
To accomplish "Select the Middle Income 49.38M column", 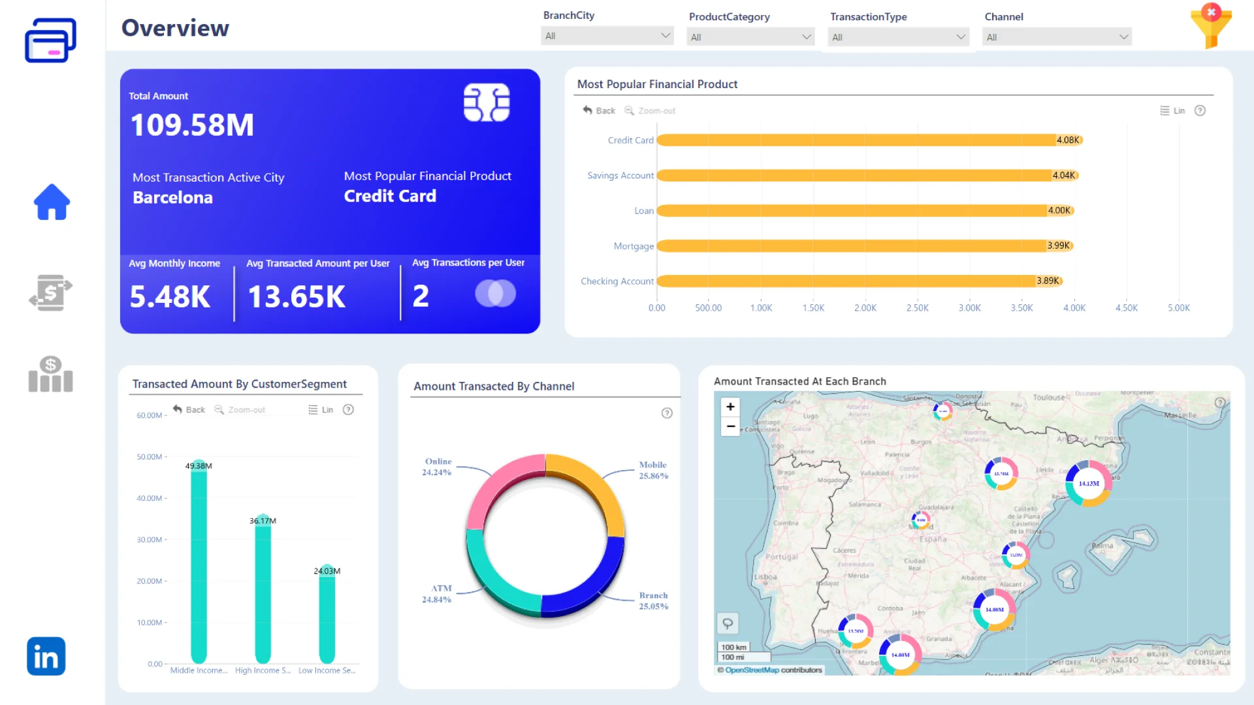I will (199, 561).
